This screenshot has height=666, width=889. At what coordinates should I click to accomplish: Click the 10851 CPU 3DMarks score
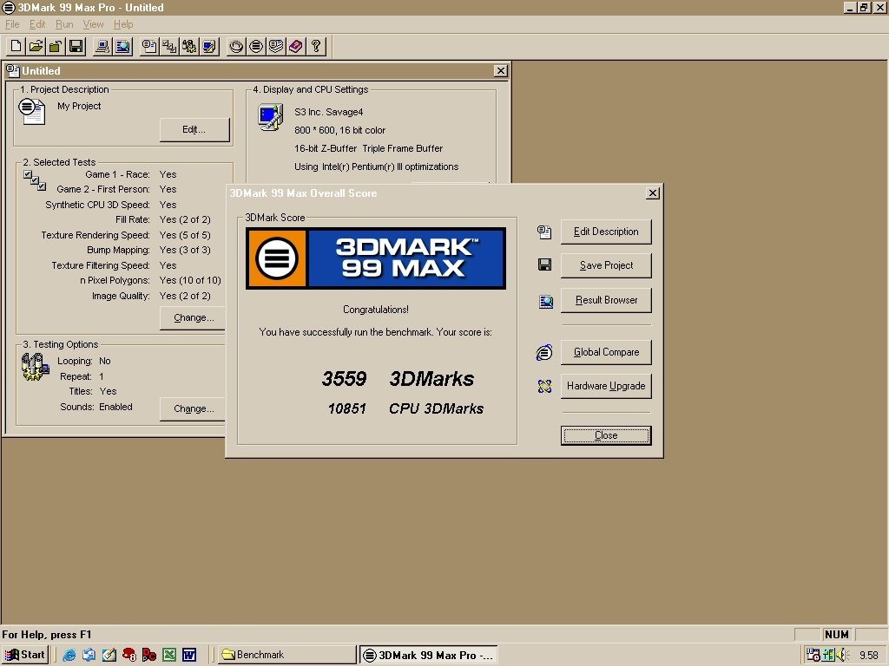[405, 409]
